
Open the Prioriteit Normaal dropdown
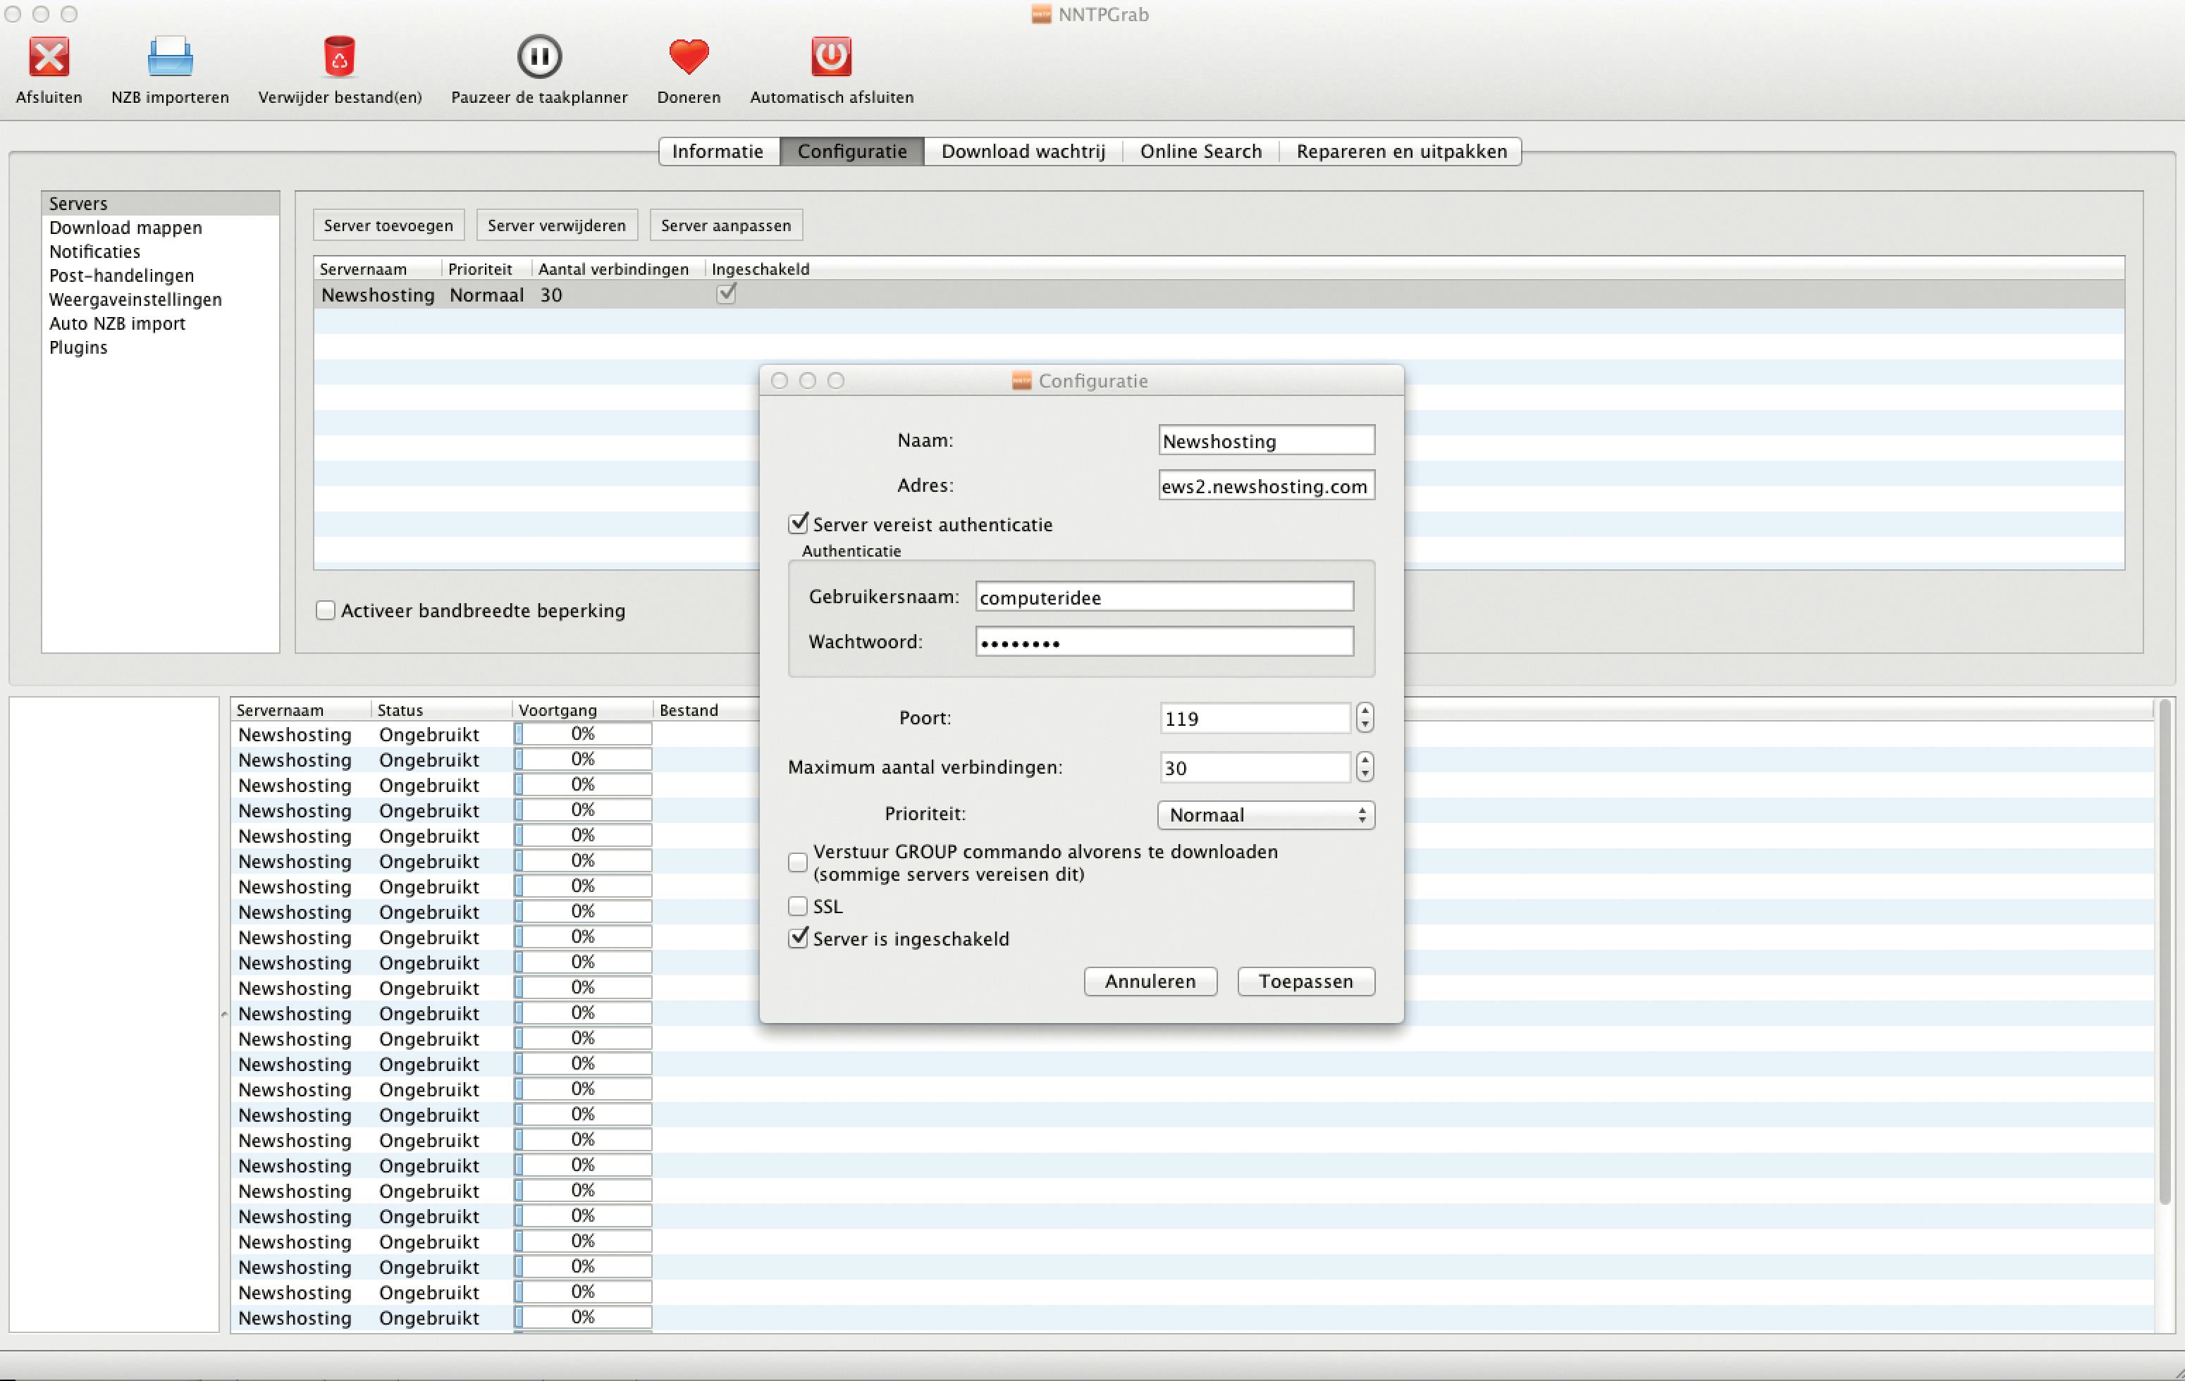(x=1266, y=815)
